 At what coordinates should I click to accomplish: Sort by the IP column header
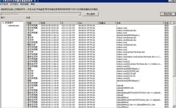69,23
